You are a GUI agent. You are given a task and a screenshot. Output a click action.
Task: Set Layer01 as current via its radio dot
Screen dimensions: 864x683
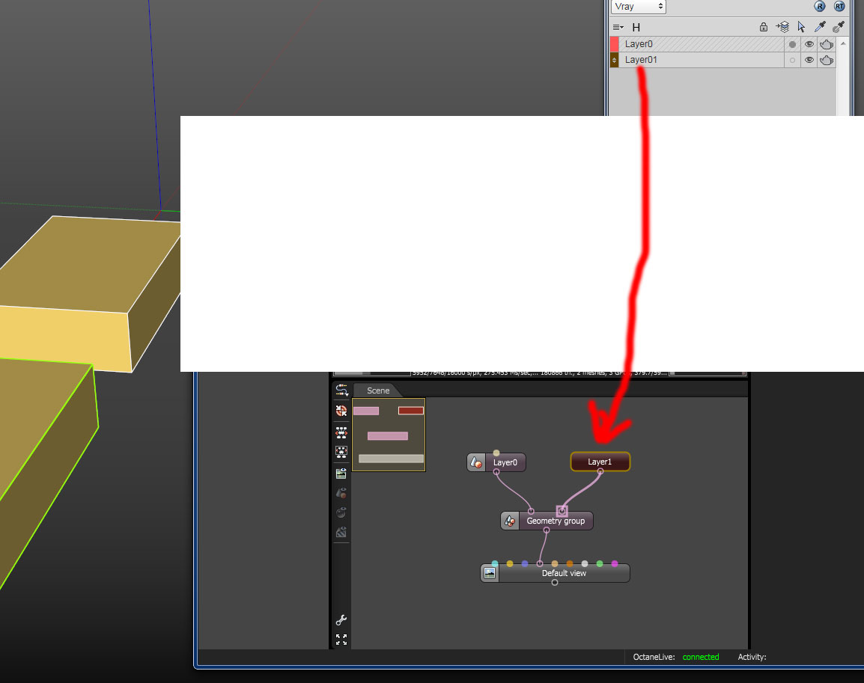tap(792, 61)
